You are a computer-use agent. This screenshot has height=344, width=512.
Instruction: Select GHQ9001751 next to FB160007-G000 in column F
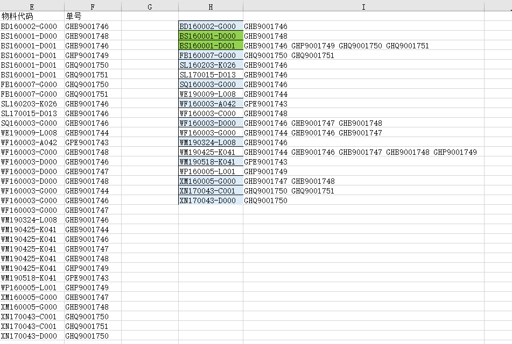pos(93,94)
